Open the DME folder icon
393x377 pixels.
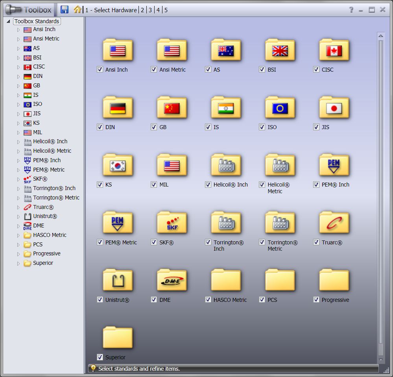click(172, 280)
